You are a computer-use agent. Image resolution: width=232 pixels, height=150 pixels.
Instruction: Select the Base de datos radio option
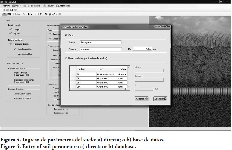pyautogui.click(x=66, y=58)
